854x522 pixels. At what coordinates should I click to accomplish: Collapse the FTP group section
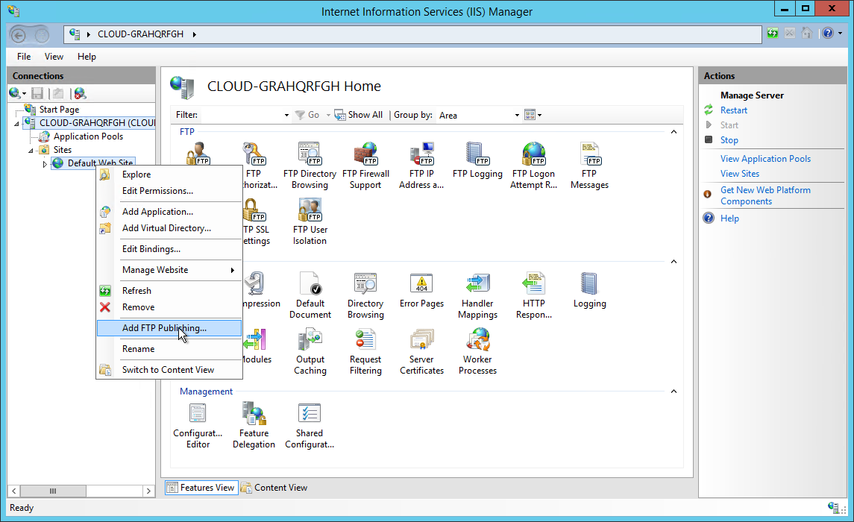pos(674,132)
